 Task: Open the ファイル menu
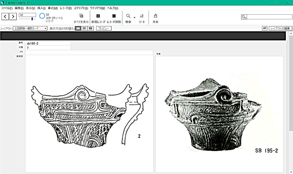(x=7, y=8)
